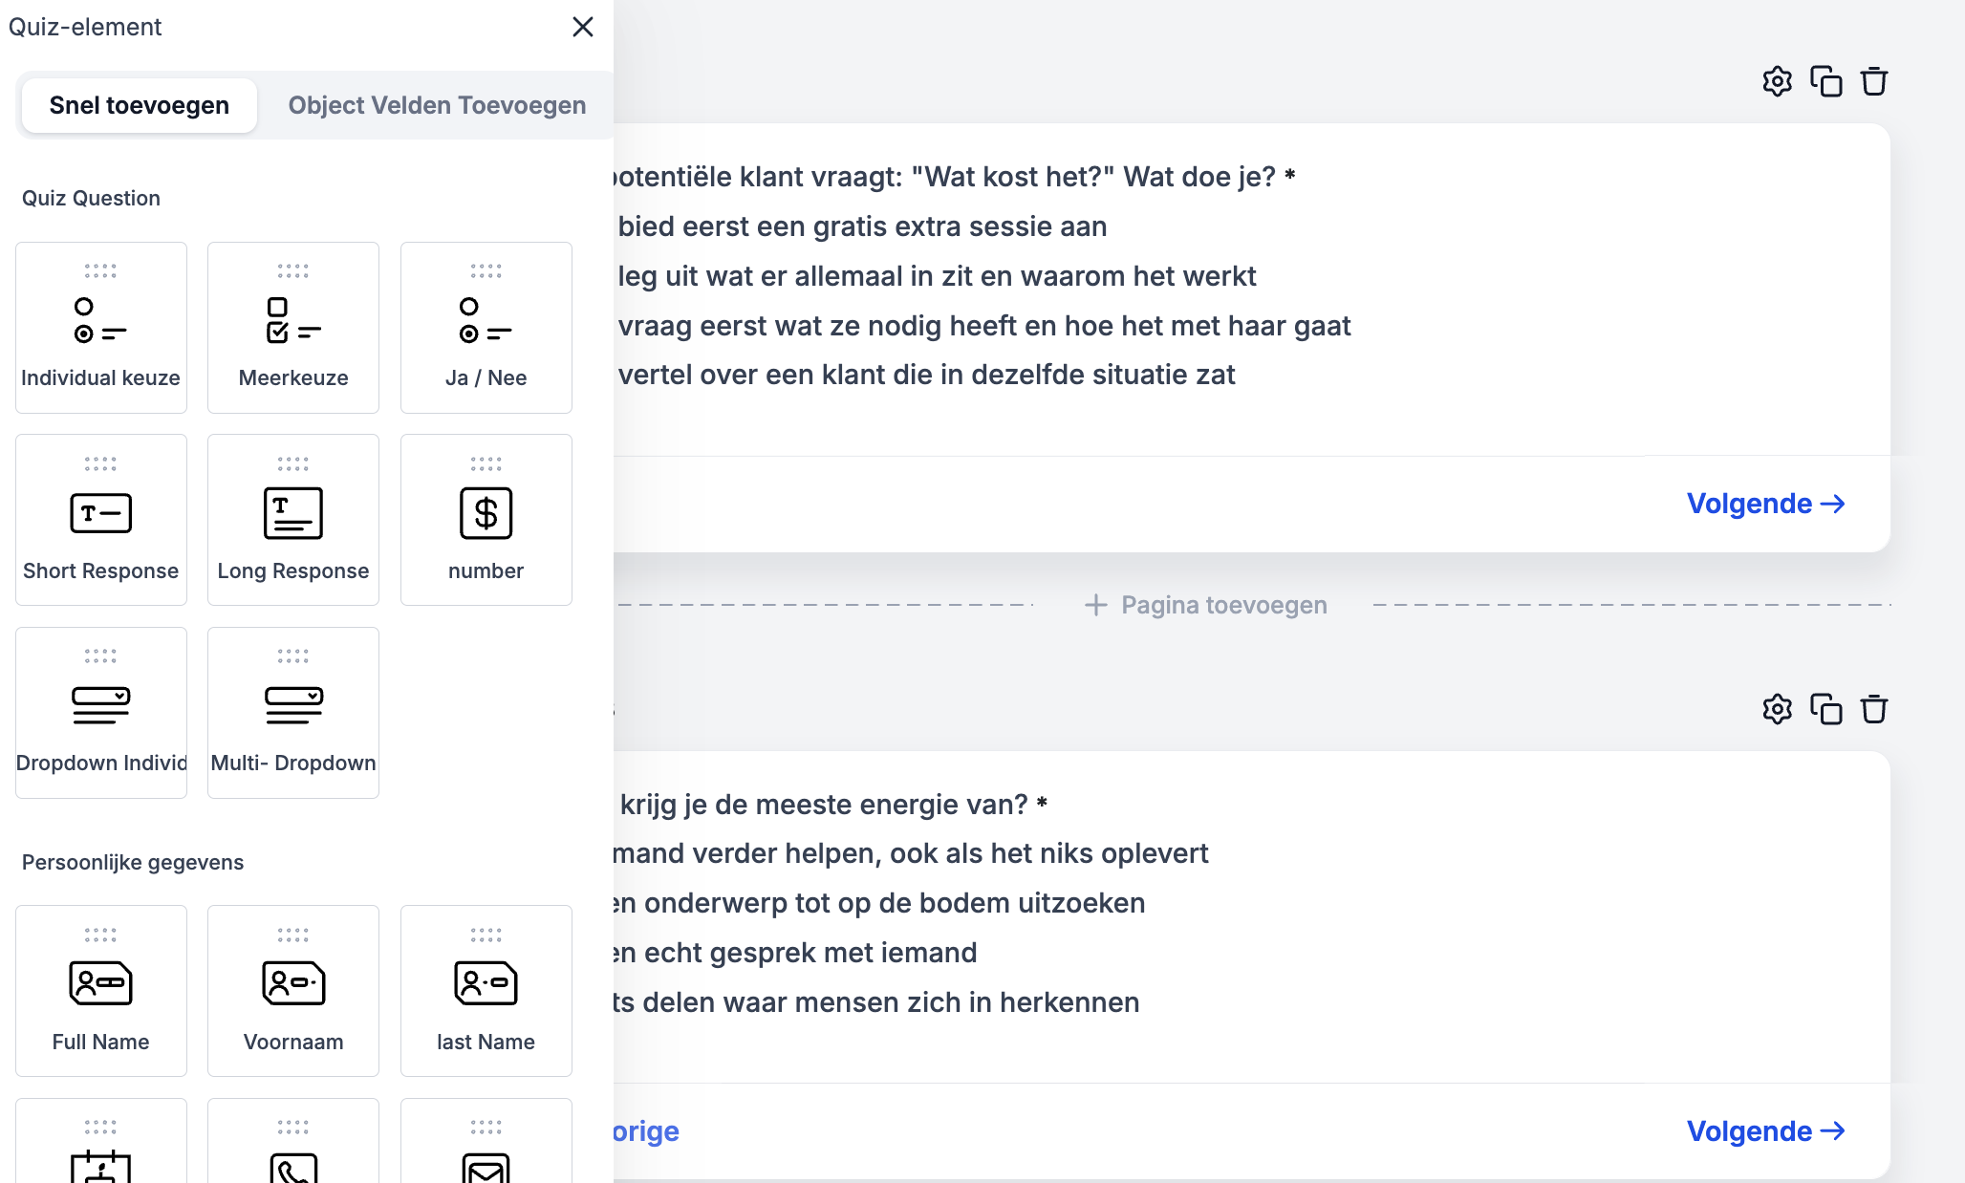Click the question title "Wat kost het?"
The width and height of the screenshot is (1965, 1183).
pos(955,177)
